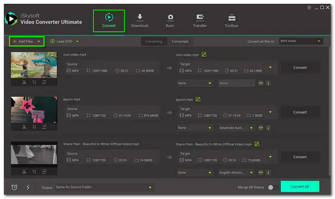Open the hamburger menu icon
This screenshot has height=199, width=335.
point(309,8)
